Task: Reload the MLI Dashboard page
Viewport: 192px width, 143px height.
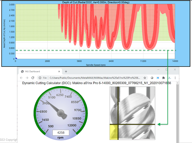Action: click(x=33, y=78)
